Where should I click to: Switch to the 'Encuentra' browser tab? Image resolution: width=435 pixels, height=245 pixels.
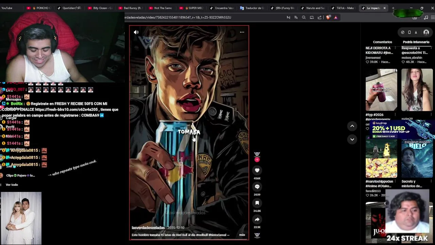click(x=222, y=8)
